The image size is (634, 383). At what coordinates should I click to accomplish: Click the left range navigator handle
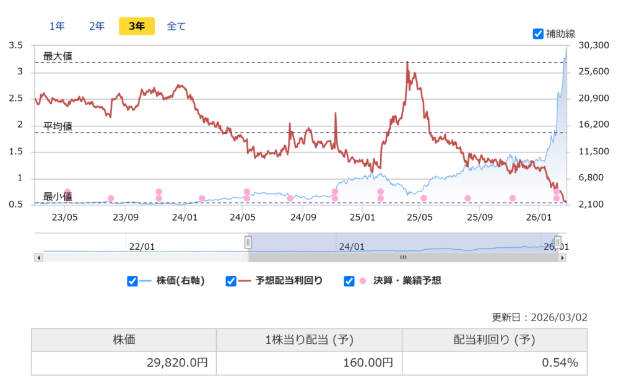click(248, 242)
